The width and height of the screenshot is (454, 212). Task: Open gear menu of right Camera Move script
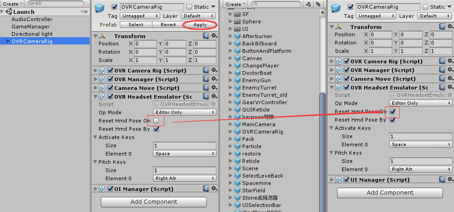tap(450, 78)
